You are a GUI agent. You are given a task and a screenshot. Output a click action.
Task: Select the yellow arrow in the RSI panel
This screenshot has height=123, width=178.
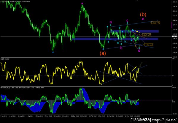(x=134, y=69)
